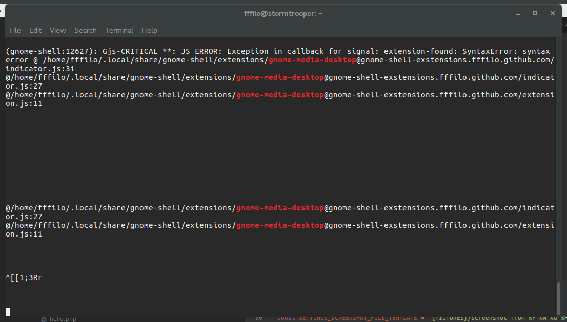This screenshot has width=567, height=322.
Task: Click the hello.php tab in background editor
Action: click(63, 319)
